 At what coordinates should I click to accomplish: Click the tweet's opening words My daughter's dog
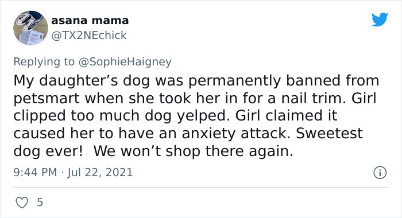click(x=82, y=81)
